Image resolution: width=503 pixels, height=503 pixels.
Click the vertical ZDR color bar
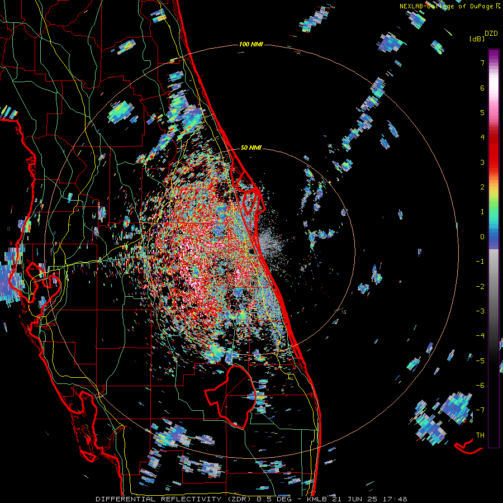[493, 248]
